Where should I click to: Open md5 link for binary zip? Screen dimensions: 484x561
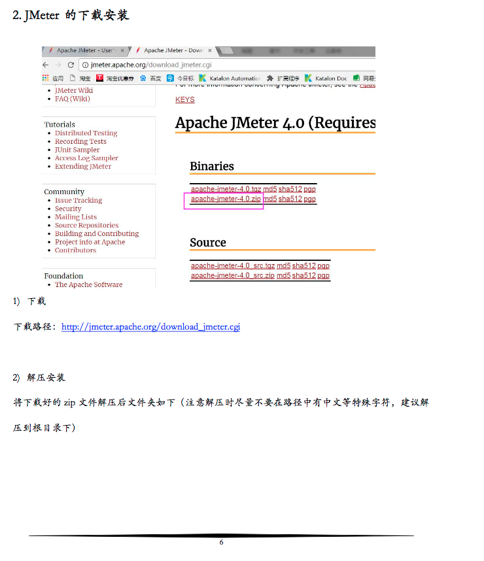point(270,199)
